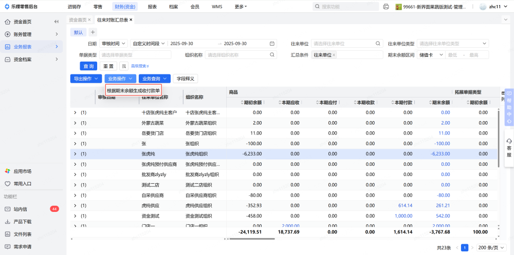Add a new filter scheme with plus icon

click(93, 32)
